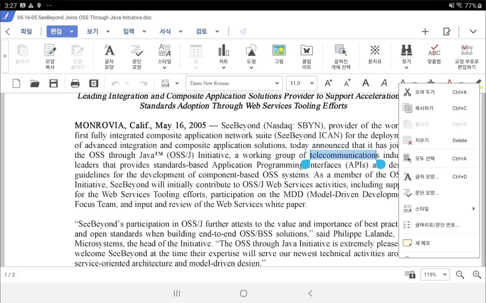Image resolution: width=486 pixels, height=303 pixels.
Task: Click the open folder icon
Action: click(35, 83)
